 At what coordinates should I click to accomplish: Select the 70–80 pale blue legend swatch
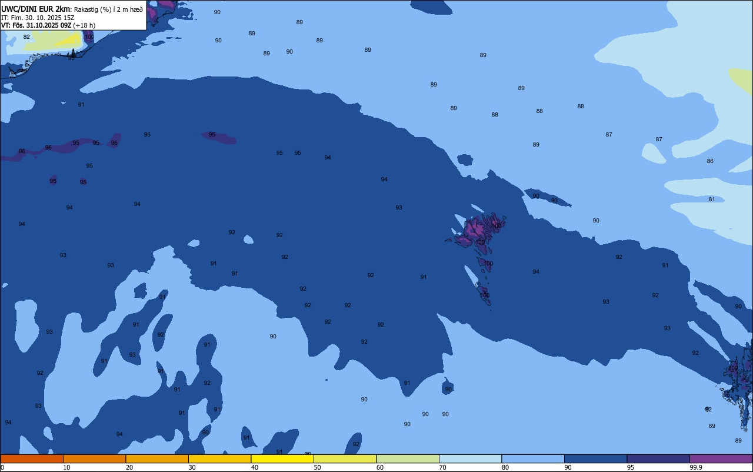pyautogui.click(x=470, y=458)
